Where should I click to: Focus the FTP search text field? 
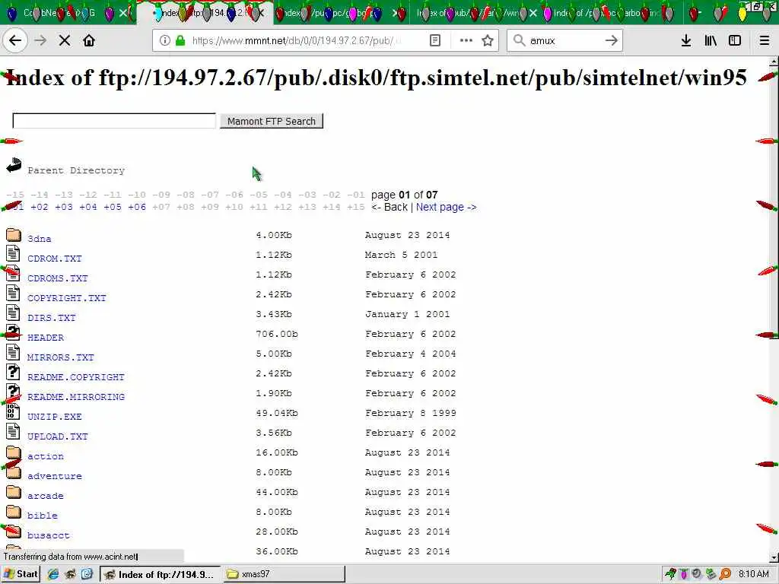tap(114, 121)
